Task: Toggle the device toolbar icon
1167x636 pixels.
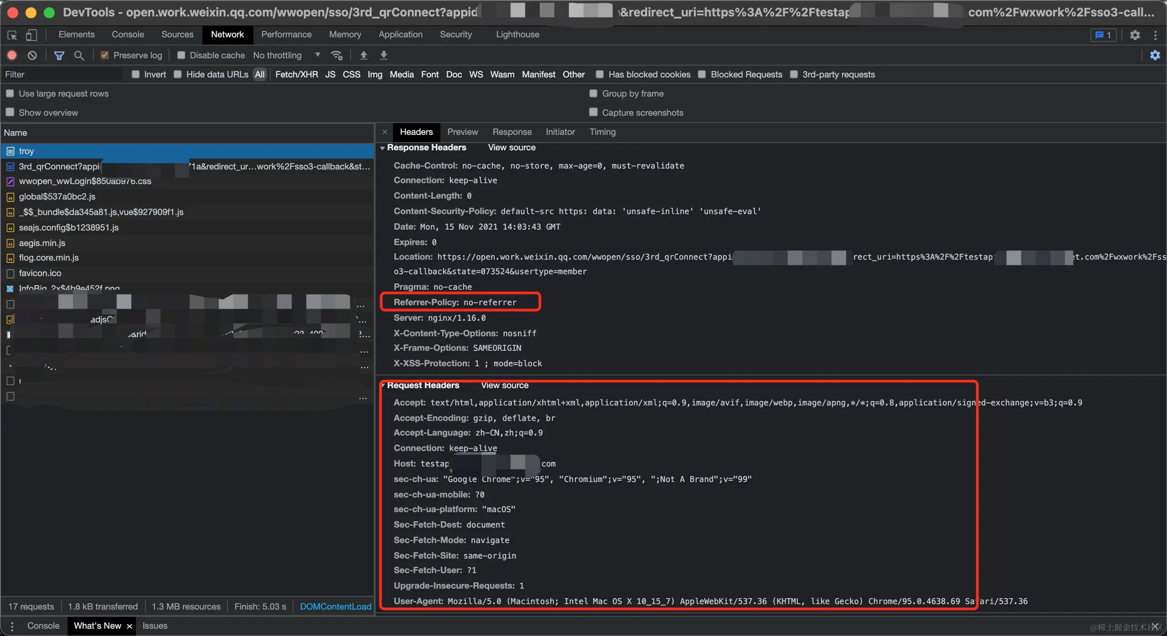Action: [31, 35]
